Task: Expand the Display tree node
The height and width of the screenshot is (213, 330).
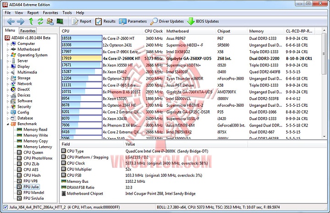Action: pos(8,67)
